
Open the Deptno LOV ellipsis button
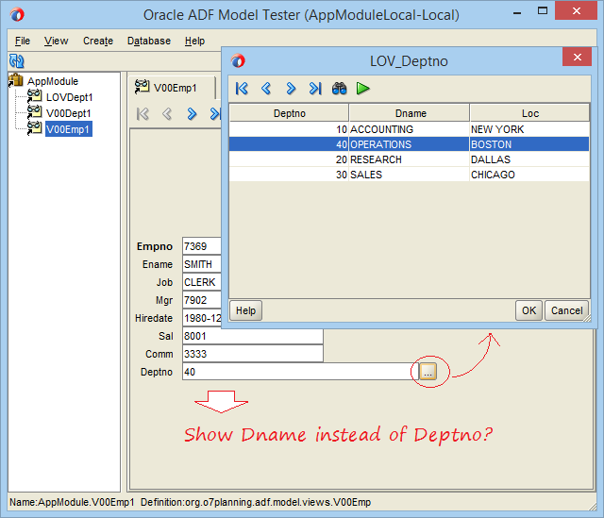(428, 372)
